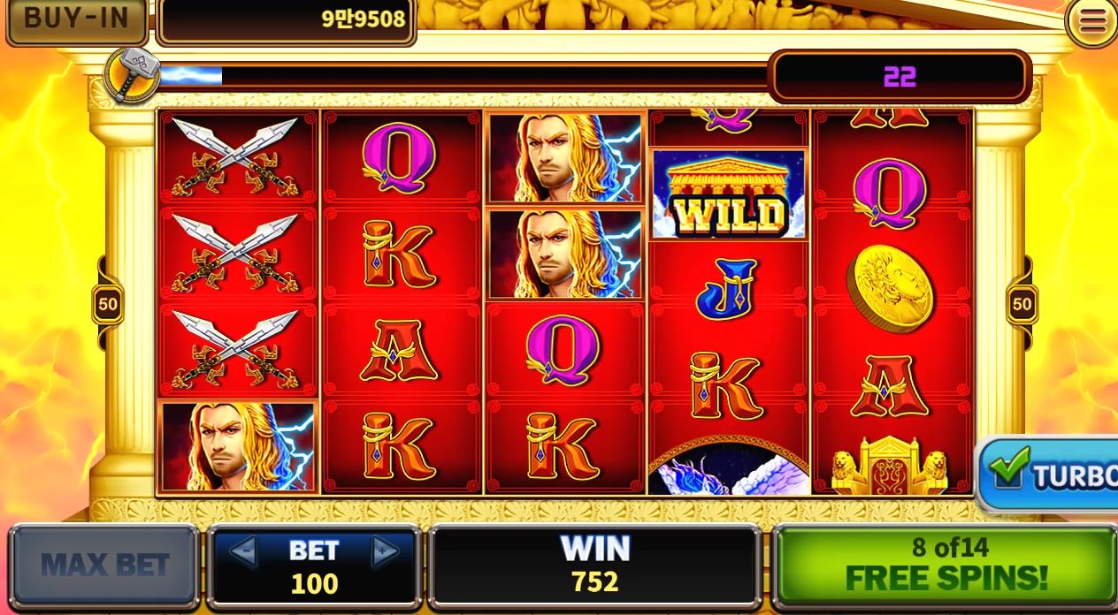Decrease bet with left arrow

tap(243, 551)
